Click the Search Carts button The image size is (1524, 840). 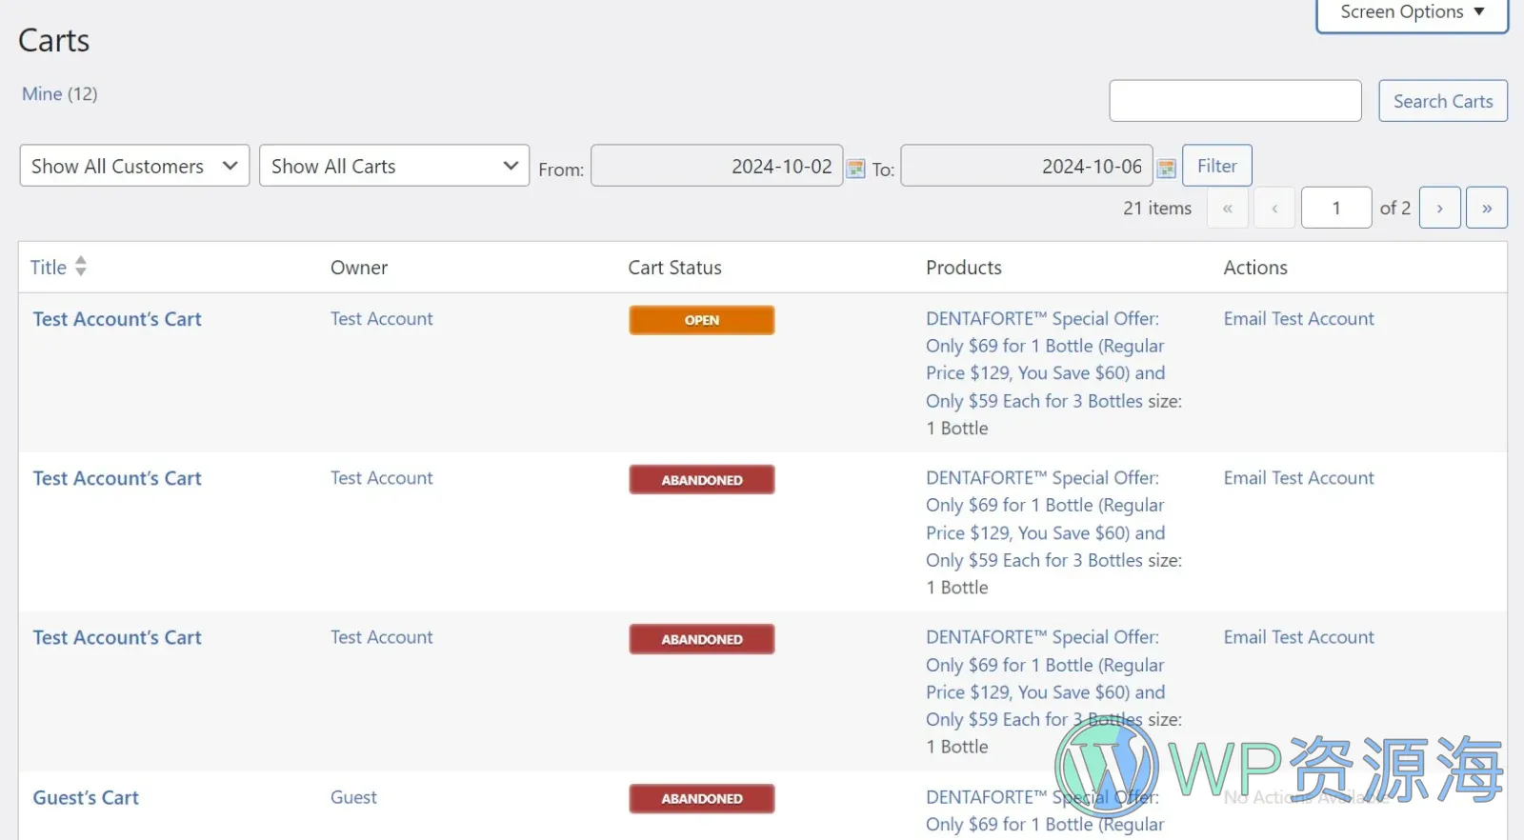(1443, 101)
